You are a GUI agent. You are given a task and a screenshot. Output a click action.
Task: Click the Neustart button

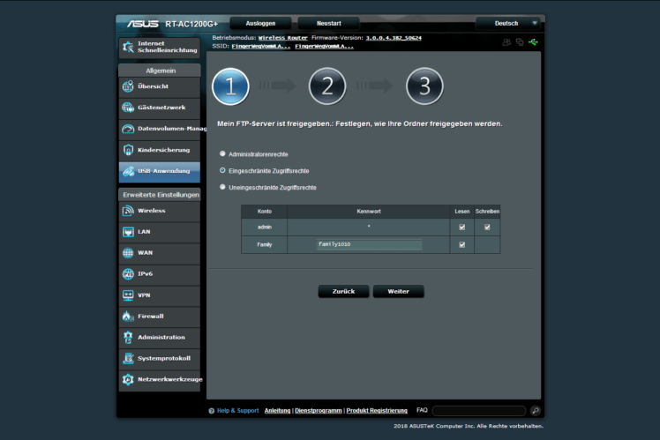click(329, 24)
